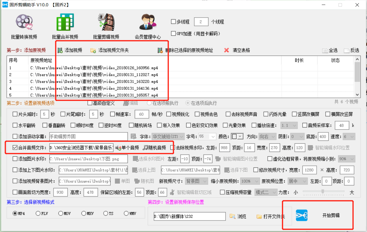367x232 pixels.
Task: Open the 批量剪辑视频 film icon
Action: click(x=106, y=22)
